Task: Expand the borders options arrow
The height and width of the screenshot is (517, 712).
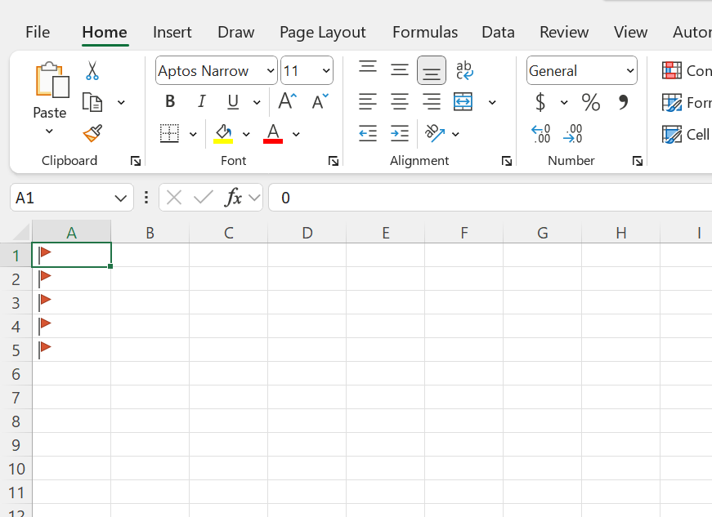Action: click(x=193, y=134)
